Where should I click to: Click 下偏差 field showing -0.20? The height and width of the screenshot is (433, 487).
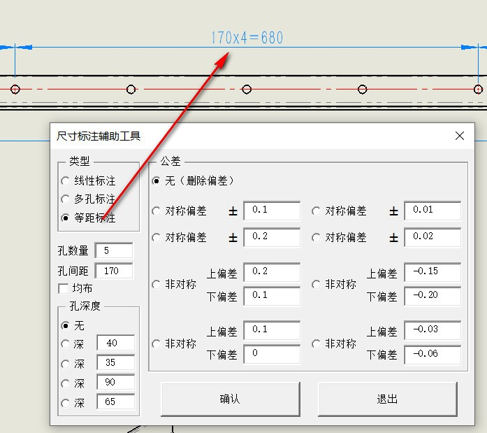433,296
